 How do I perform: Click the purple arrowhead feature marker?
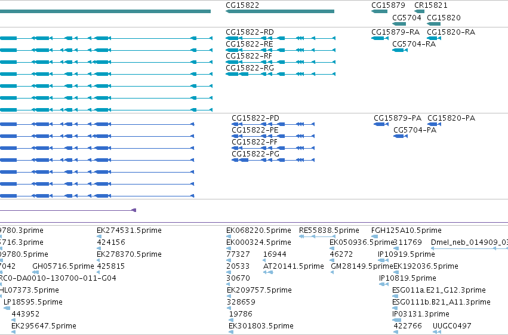(x=134, y=210)
